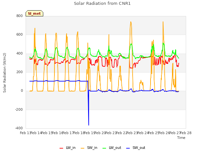Toggle the SW_out legend entry
205x154 pixels.
point(136,148)
